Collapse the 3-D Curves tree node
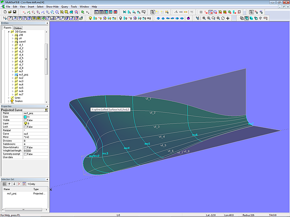290x217 pixels. click(8, 32)
